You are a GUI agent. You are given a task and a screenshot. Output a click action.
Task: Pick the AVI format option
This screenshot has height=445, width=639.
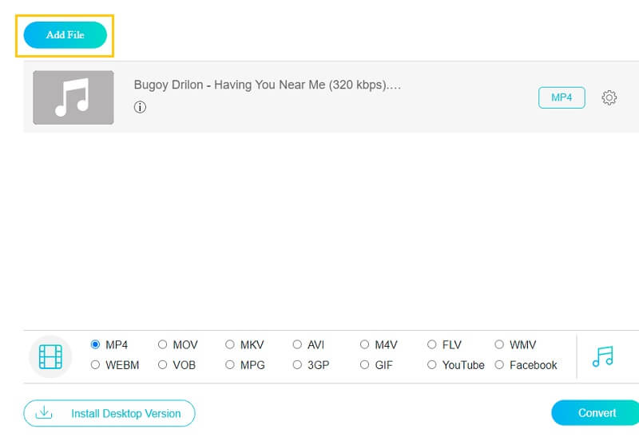[297, 345]
